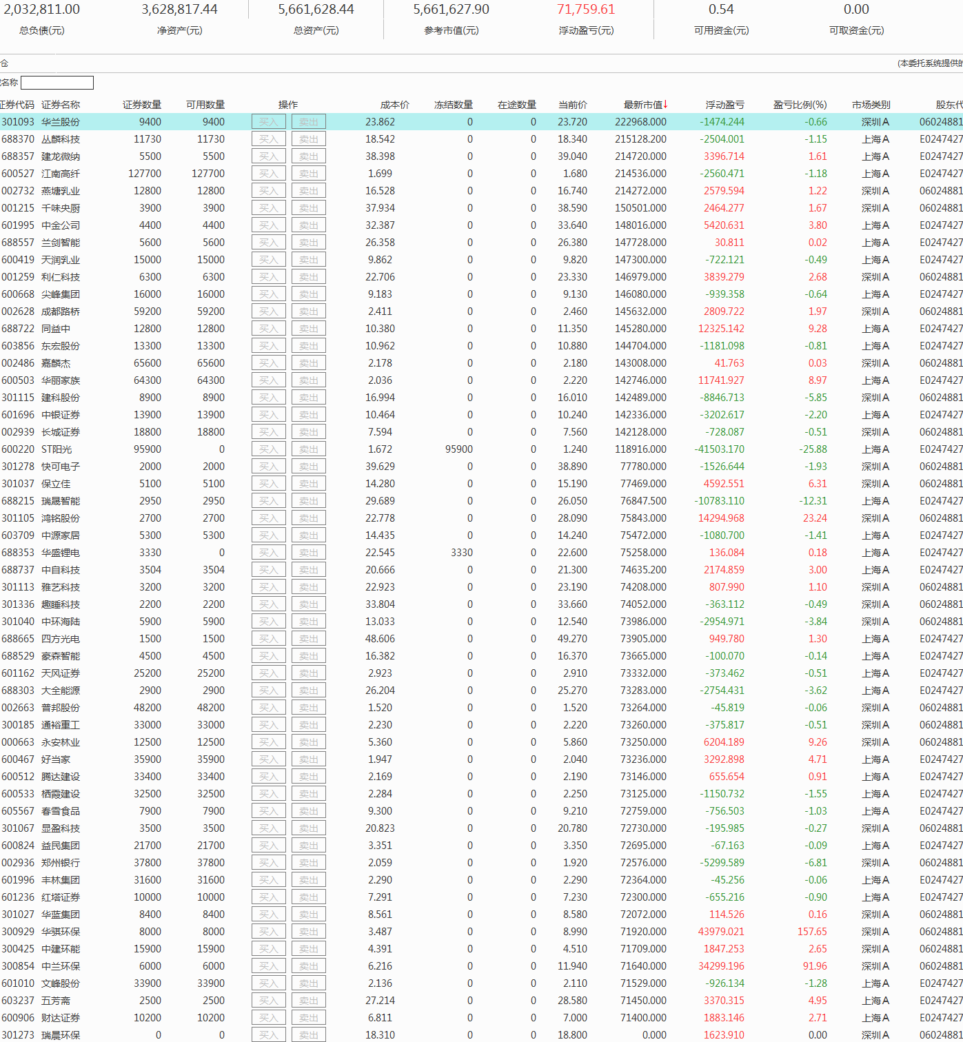Click total liabilities value 2,032,811.00
The image size is (963, 1042).
(42, 10)
